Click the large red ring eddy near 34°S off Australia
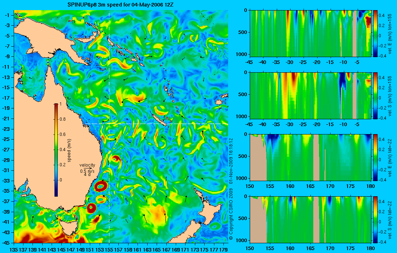Viewport: 397px width, 253px height. [x=101, y=186]
